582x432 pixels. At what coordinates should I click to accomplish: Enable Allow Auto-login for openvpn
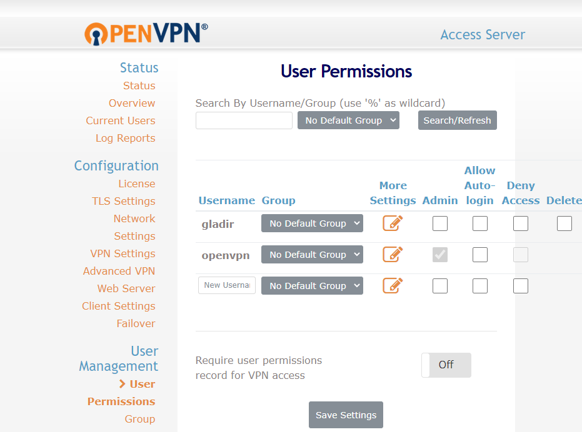[x=480, y=255]
